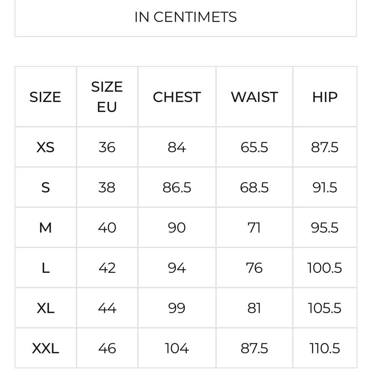Click hip value 100.5
Screen dimensions: 379x369
[x=325, y=268]
